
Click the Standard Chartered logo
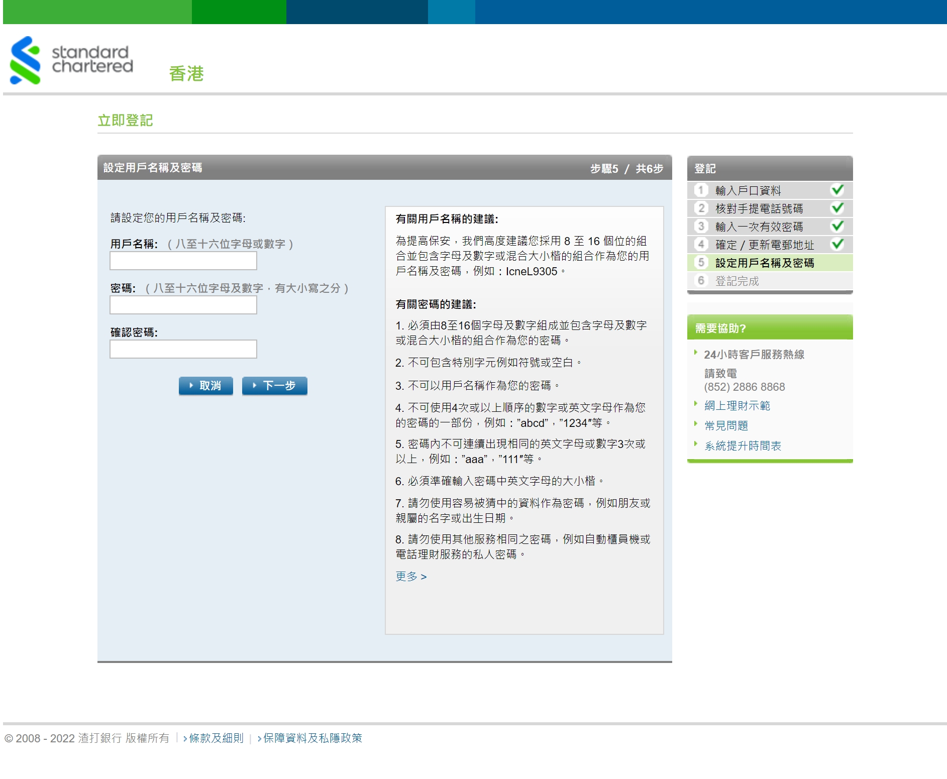(71, 60)
